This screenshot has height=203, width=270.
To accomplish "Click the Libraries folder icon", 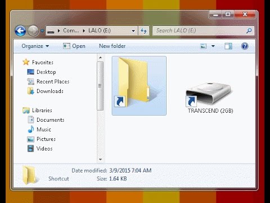I will [26, 111].
